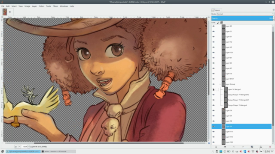Screen dimensions: 275x154
Task: Adjust the layer Opacity slider
Action: (x=242, y=18)
